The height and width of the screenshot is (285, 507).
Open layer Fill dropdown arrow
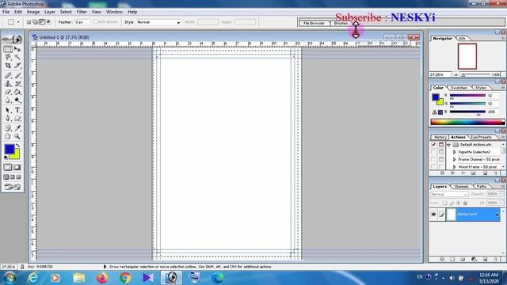click(x=501, y=203)
